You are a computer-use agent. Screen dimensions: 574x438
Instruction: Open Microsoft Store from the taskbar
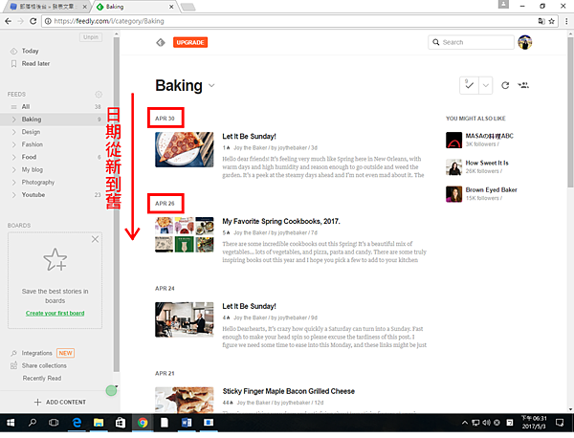pos(121,423)
